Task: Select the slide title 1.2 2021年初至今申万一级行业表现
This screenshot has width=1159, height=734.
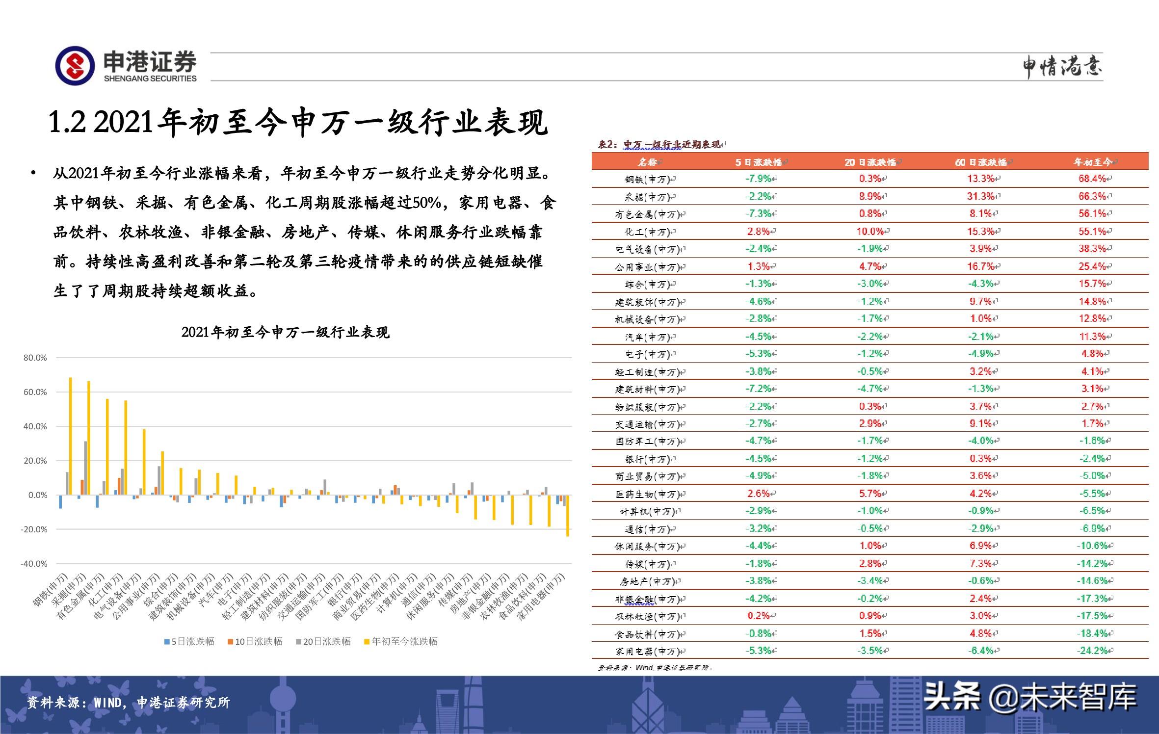Action: (x=298, y=122)
